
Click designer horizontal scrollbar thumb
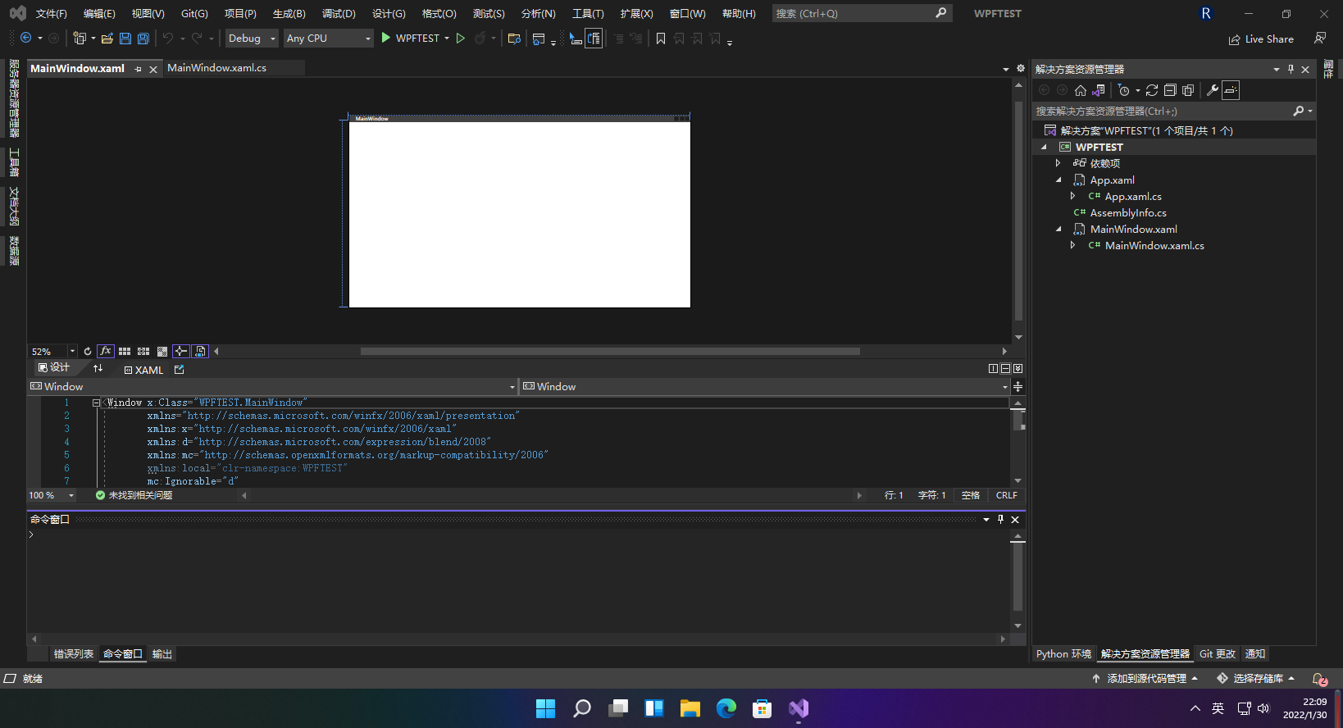tap(610, 351)
